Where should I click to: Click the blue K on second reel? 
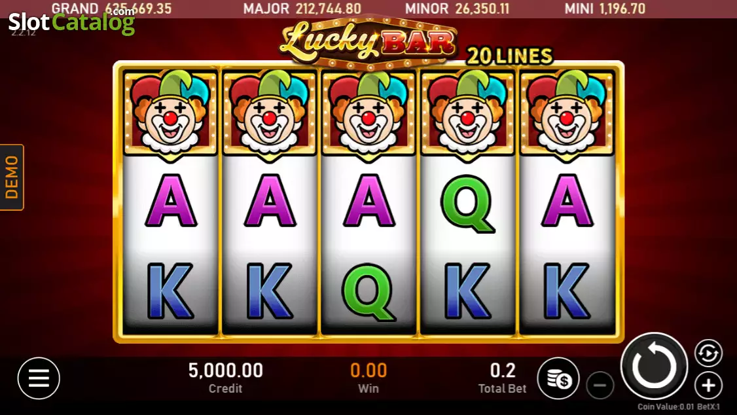(x=269, y=291)
